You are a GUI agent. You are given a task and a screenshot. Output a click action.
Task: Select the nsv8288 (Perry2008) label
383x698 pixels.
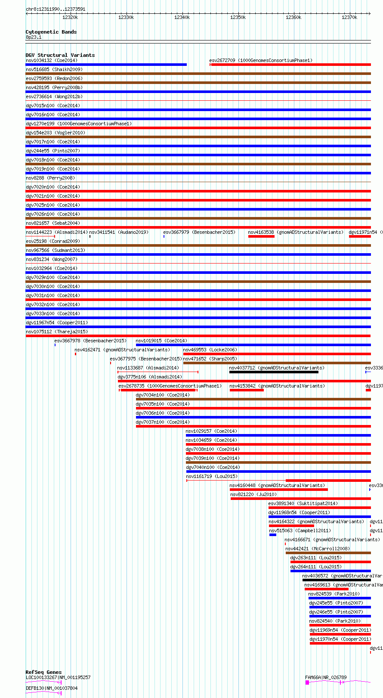point(50,178)
